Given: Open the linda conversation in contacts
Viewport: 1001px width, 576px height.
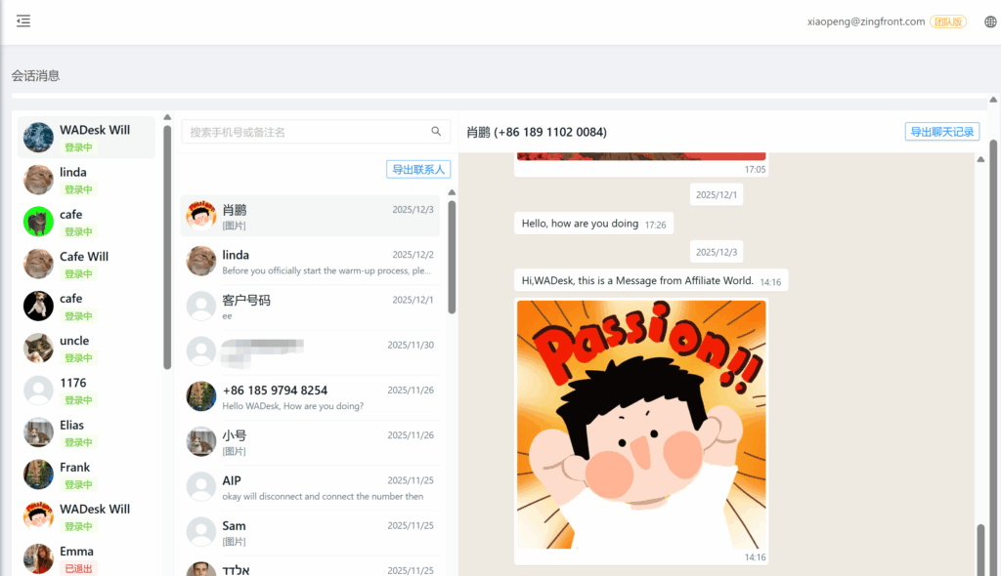Looking at the screenshot, I should 310,262.
